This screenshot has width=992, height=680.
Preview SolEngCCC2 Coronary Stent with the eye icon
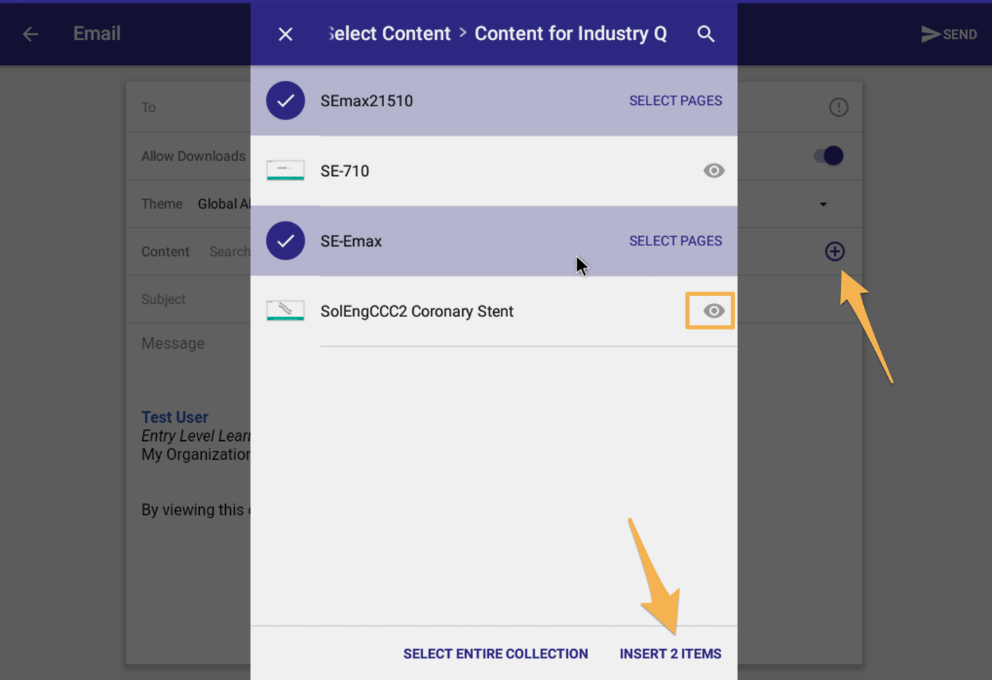tap(710, 310)
